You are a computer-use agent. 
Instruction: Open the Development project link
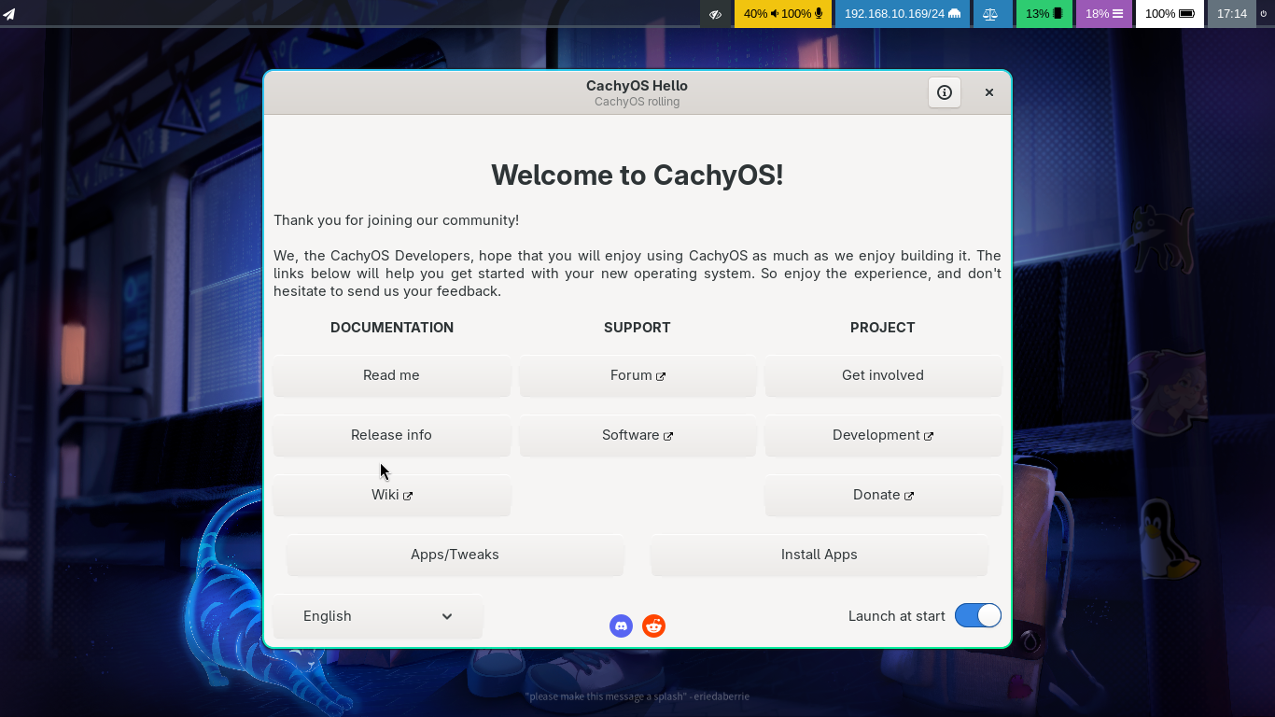point(883,435)
